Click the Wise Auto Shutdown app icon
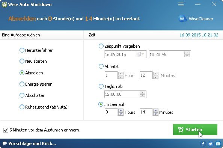The height and width of the screenshot is (148, 223). point(5,5)
